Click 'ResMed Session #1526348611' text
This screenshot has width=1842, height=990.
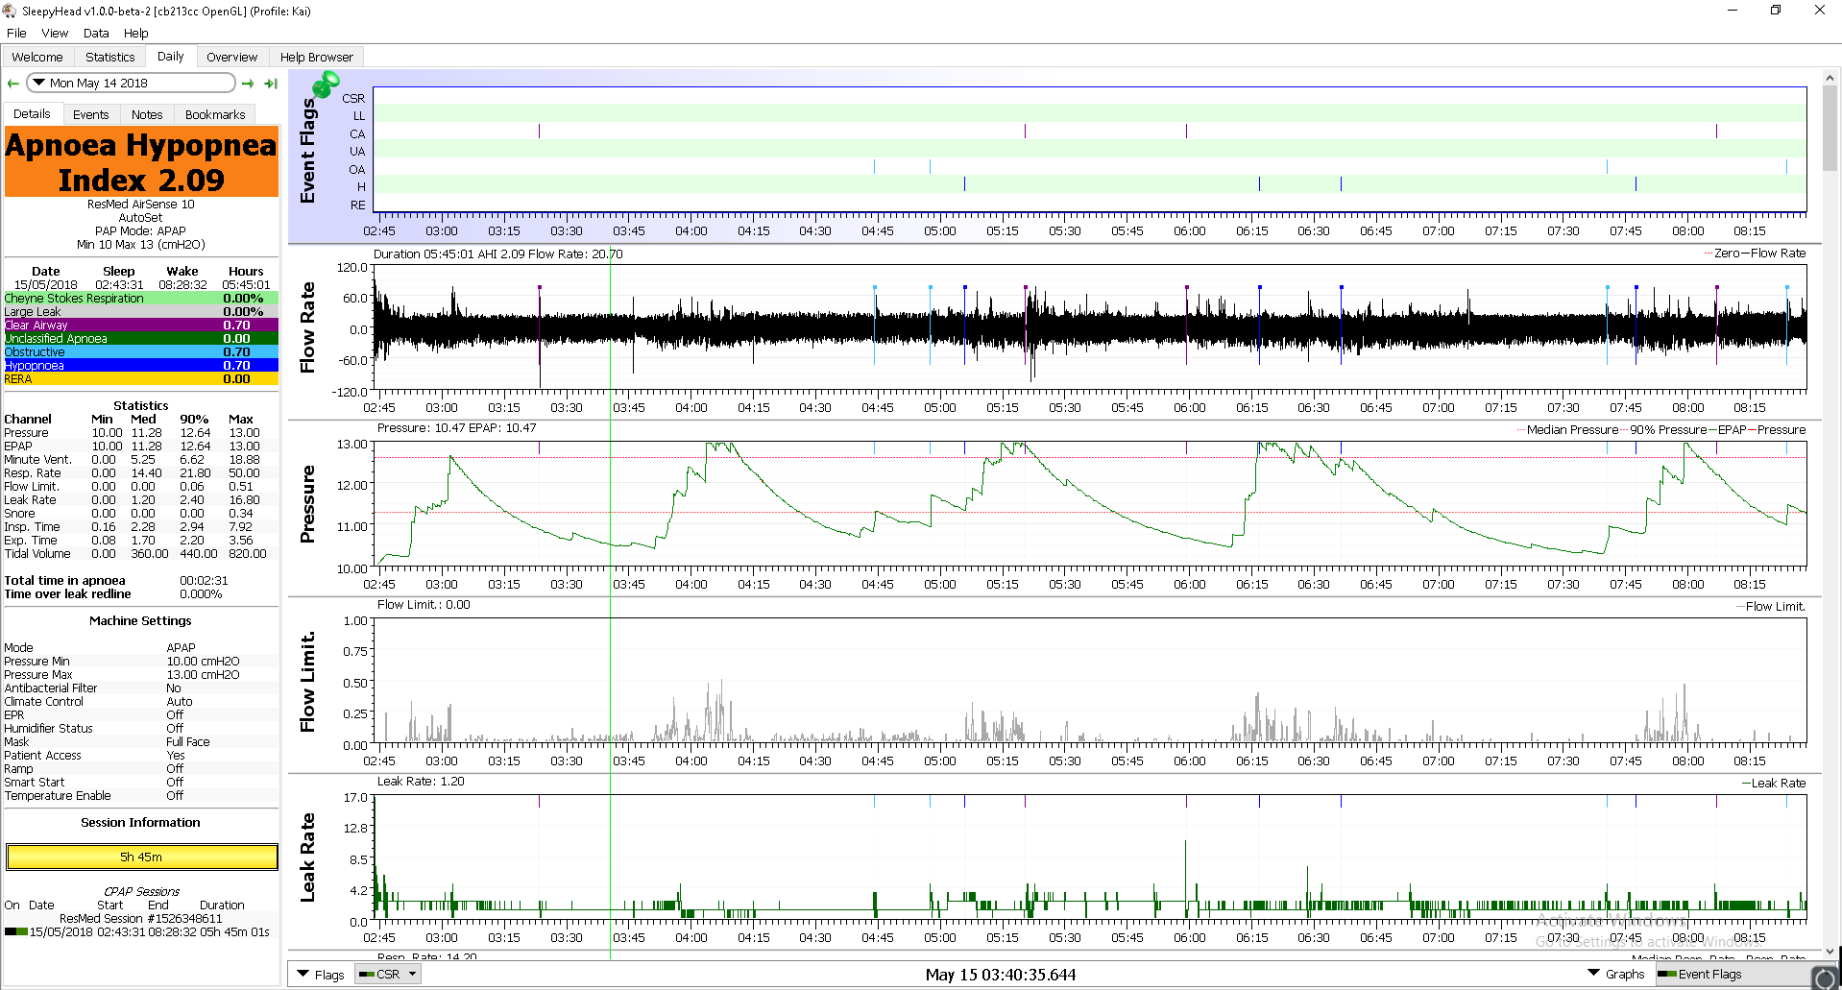click(140, 918)
